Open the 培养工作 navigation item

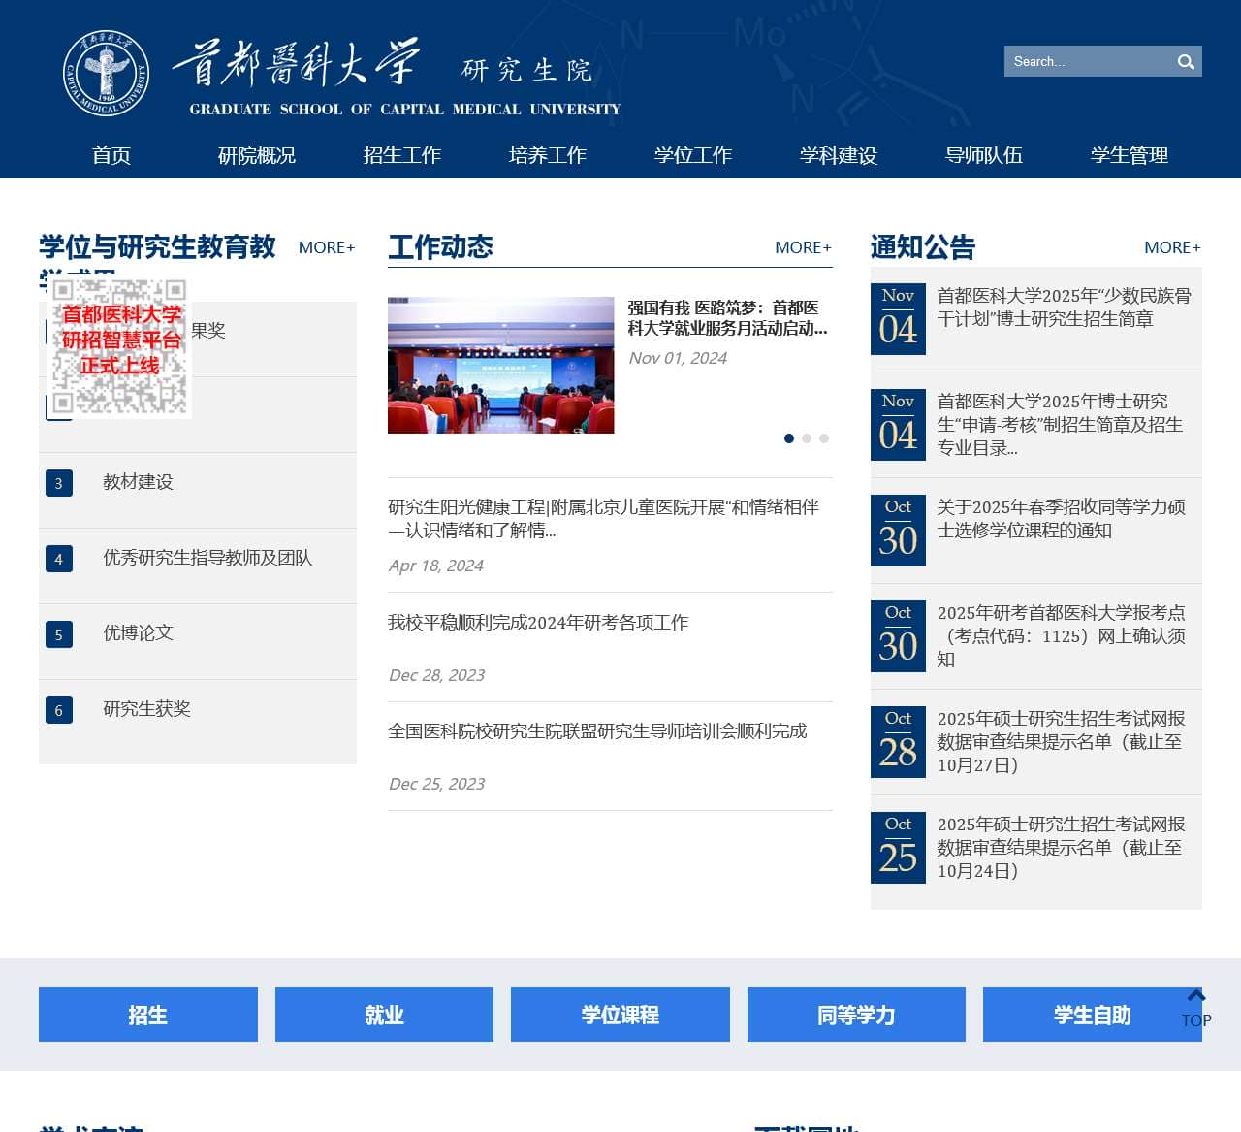tap(547, 156)
